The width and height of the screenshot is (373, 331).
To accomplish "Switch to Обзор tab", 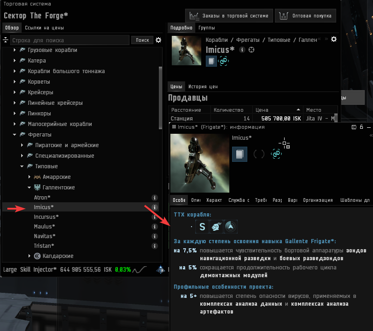I will click(12, 28).
